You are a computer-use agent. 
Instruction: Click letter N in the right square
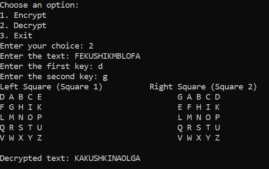[x=199, y=117]
